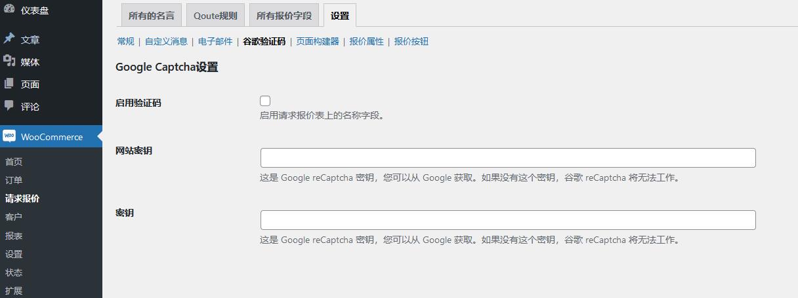Open the 自定义消息 settings link
798x298 pixels.
pyautogui.click(x=166, y=41)
